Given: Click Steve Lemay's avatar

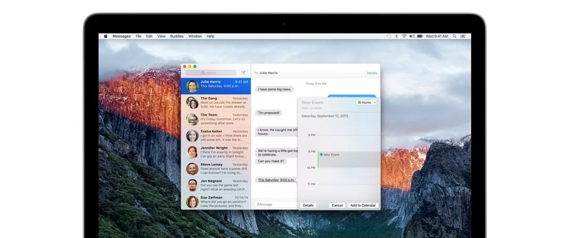Looking at the screenshot, I should click(x=192, y=169).
